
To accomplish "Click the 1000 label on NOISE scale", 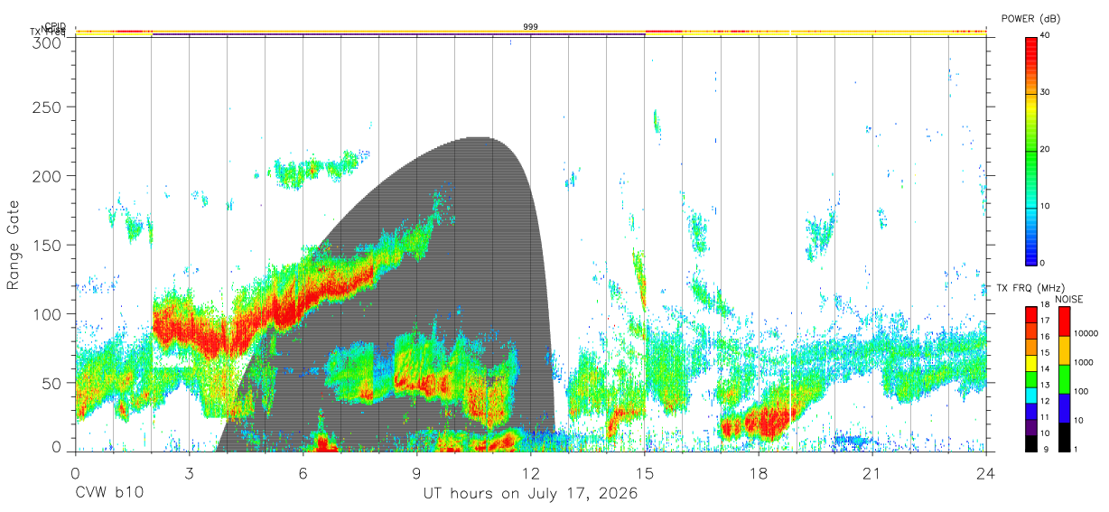I will click(x=1084, y=362).
